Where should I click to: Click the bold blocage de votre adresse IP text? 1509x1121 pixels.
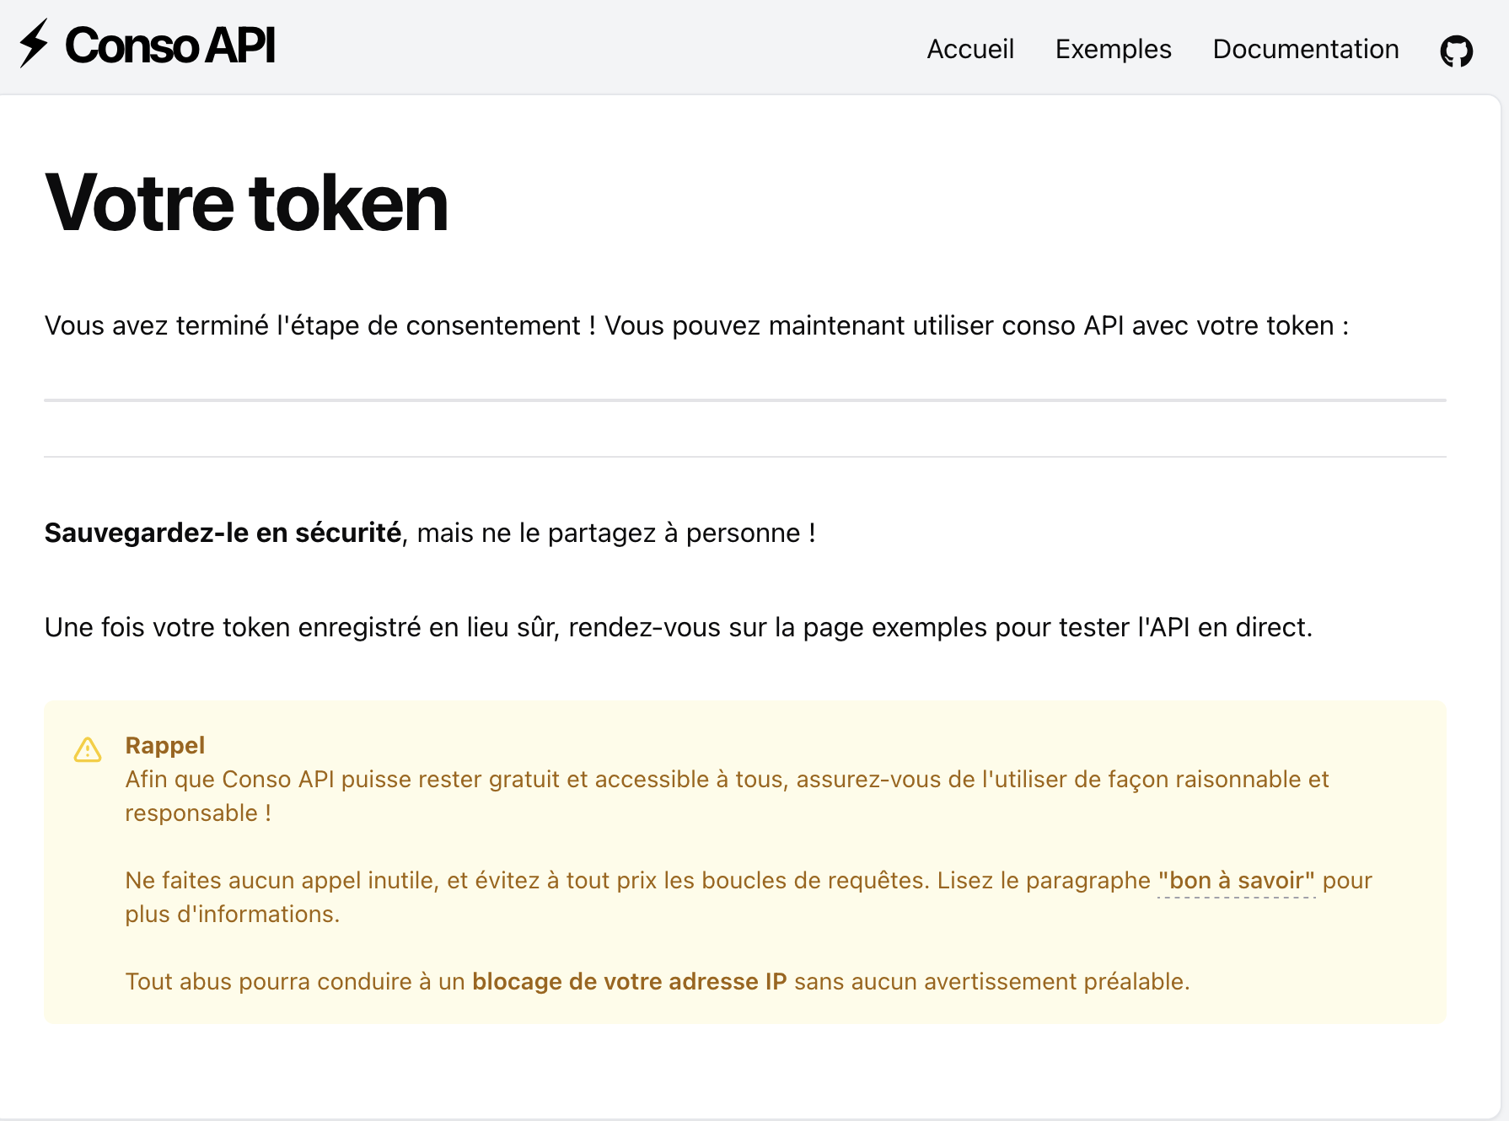pyautogui.click(x=629, y=982)
